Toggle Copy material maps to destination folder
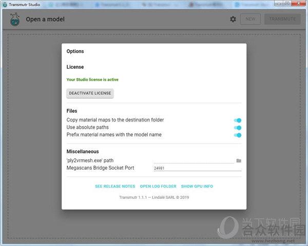Image resolution: width=308 pixels, height=246 pixels. click(x=238, y=120)
